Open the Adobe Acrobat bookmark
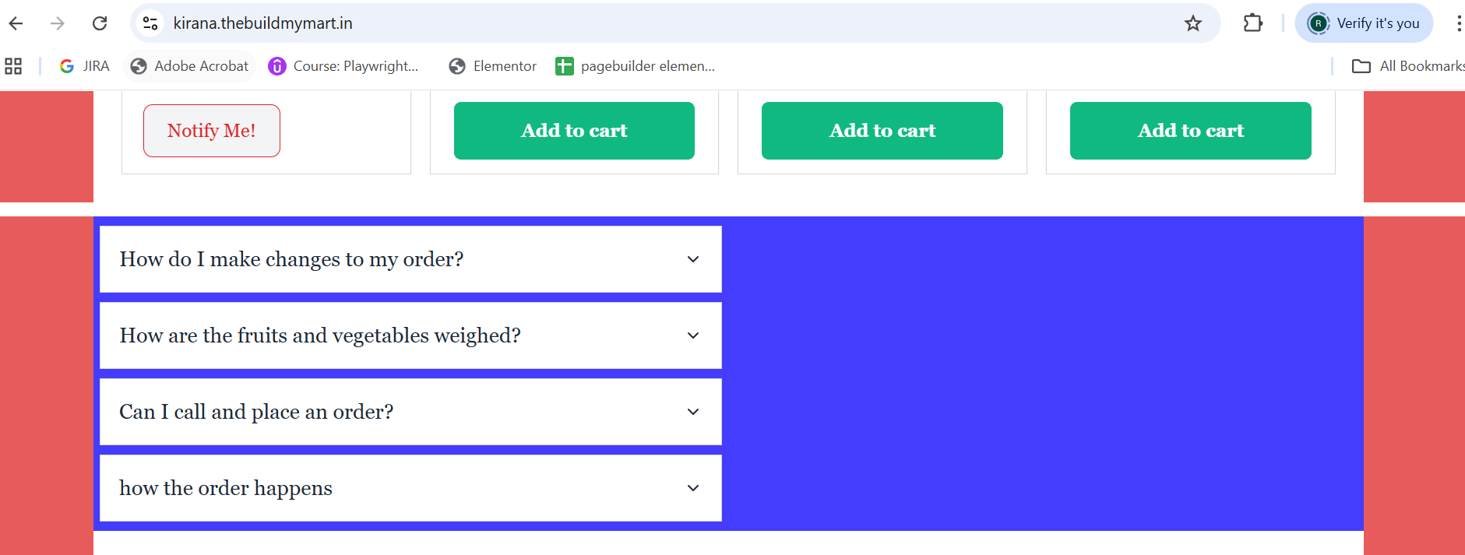The height and width of the screenshot is (555, 1465). tap(189, 66)
